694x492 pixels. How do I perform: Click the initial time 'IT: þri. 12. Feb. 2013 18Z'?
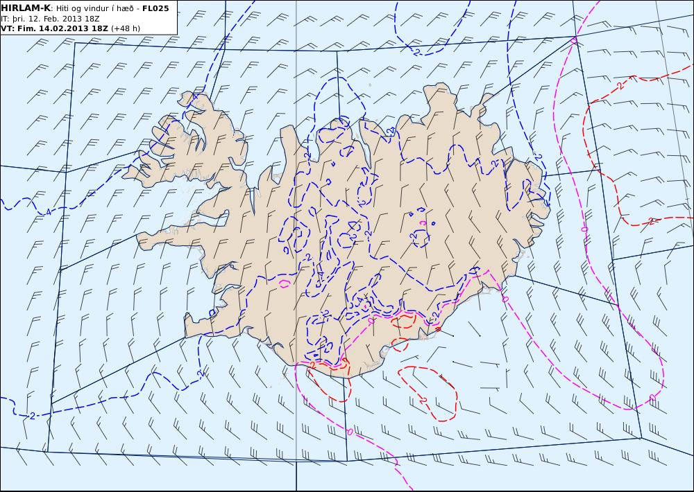pos(50,19)
